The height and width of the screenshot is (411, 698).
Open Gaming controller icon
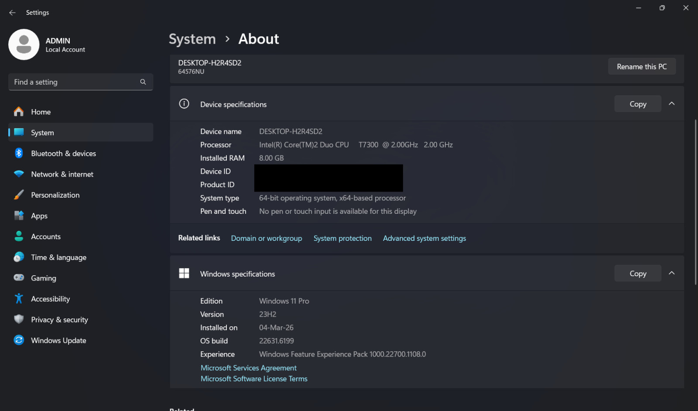(19, 277)
